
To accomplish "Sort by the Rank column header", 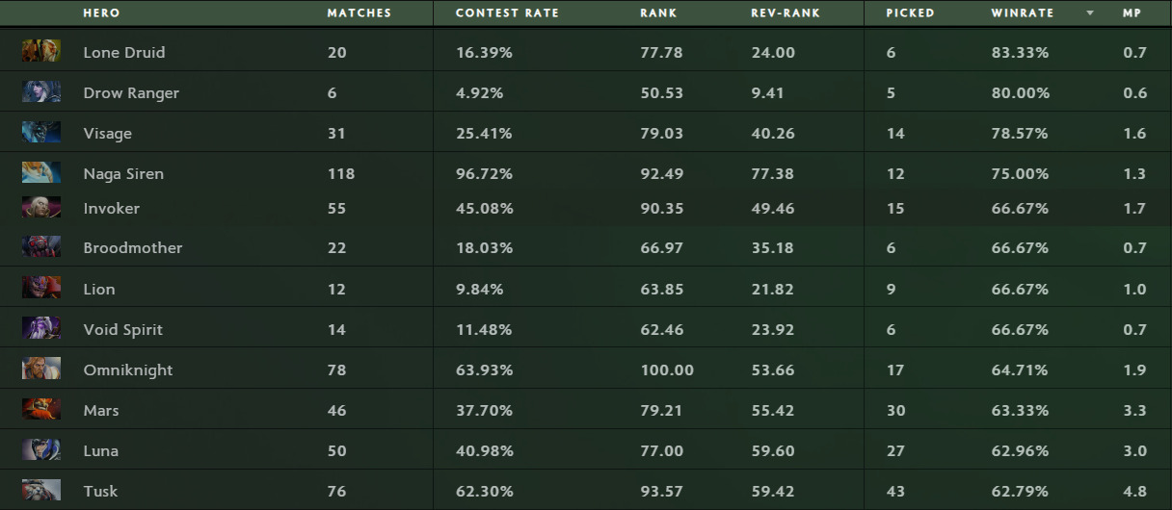I will click(658, 13).
